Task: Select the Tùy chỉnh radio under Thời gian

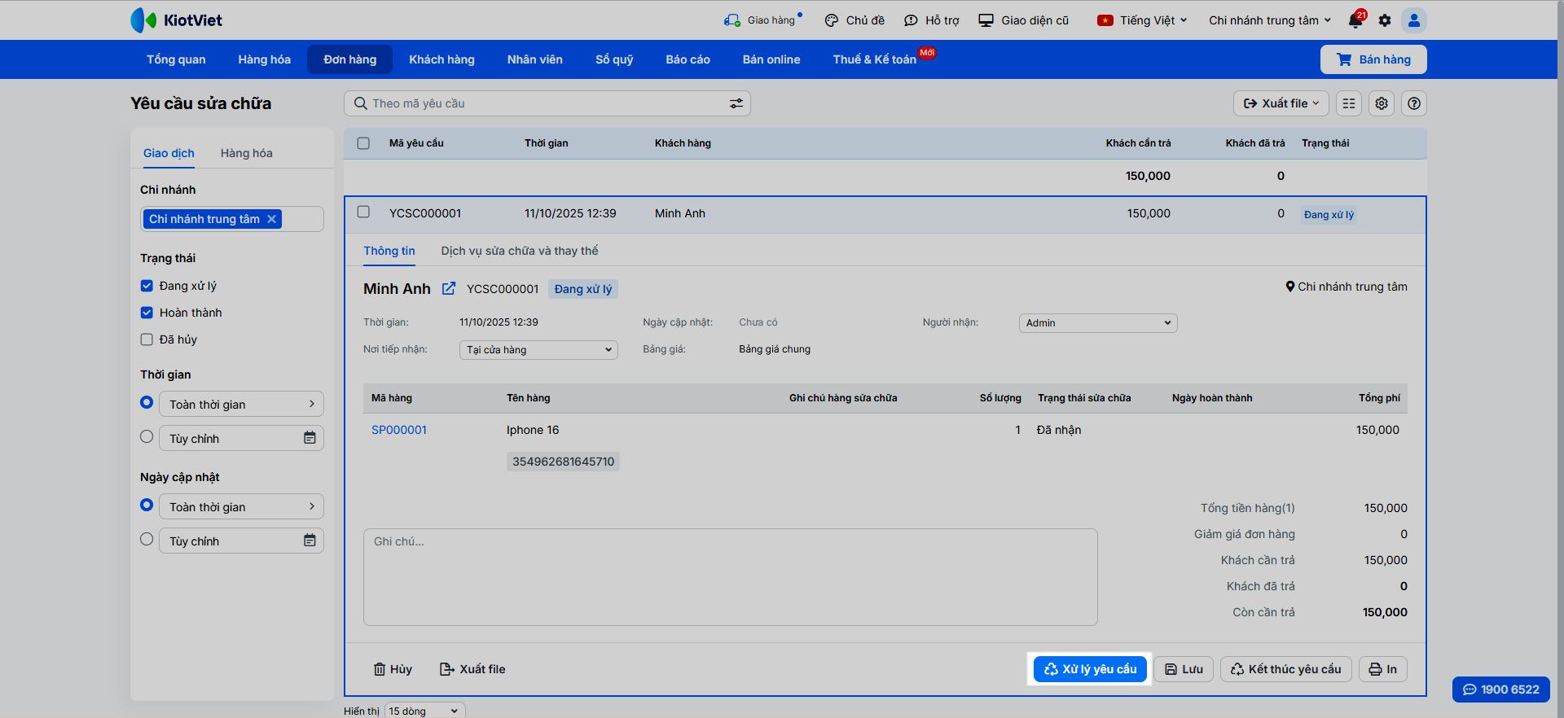Action: coord(147,437)
